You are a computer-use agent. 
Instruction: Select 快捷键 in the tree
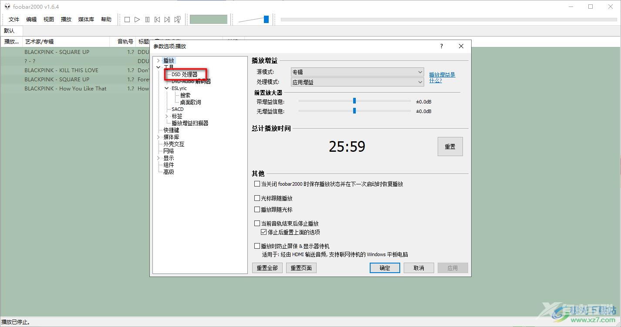[x=171, y=130]
